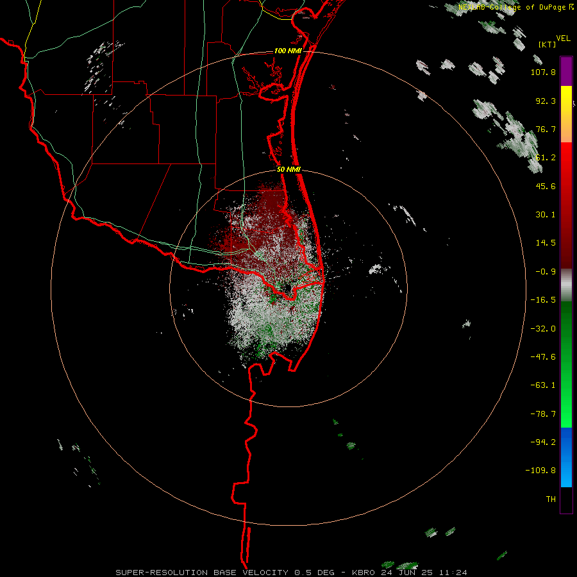Click the NEXLAB-College of DuPage credit text
The image size is (577, 577).
click(516, 7)
